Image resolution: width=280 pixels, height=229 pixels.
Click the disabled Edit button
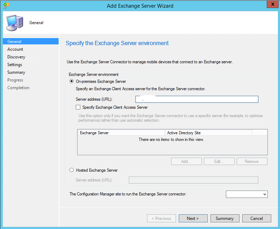pos(219,161)
